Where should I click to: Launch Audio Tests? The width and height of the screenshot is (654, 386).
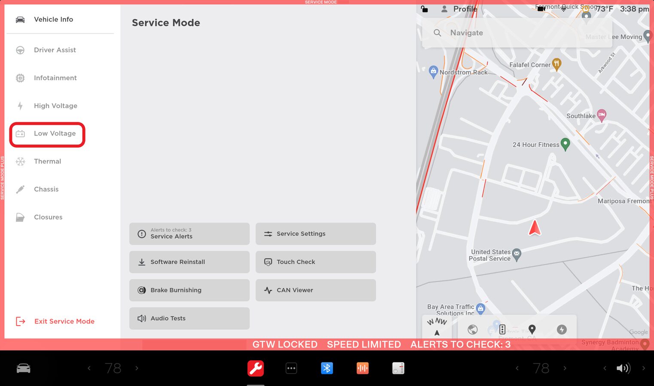189,318
